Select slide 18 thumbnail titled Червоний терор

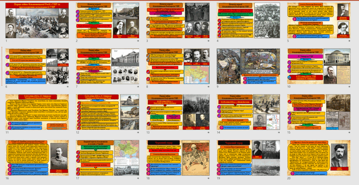tap(178, 158)
